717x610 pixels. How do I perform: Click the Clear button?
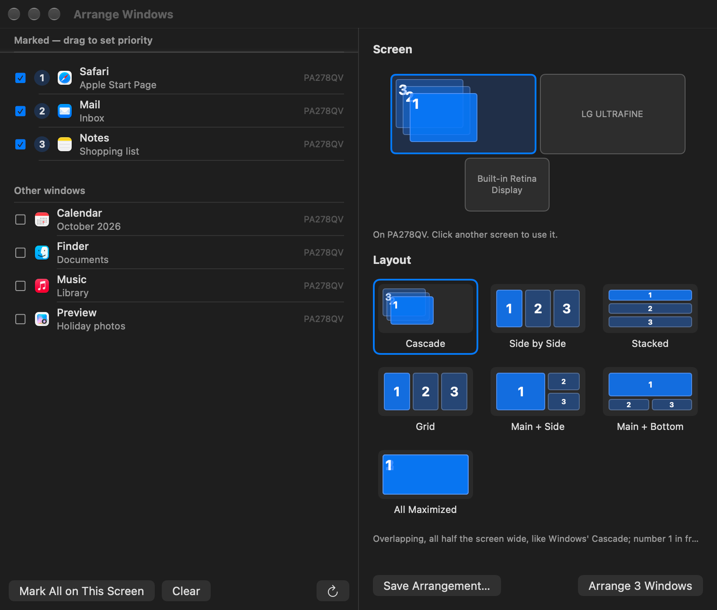186,591
